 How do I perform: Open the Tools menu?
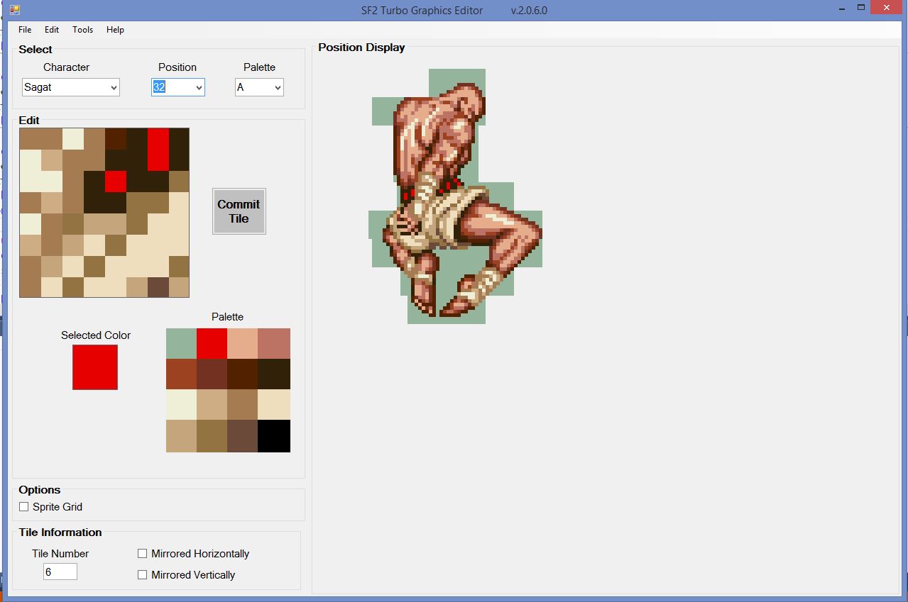pos(82,30)
